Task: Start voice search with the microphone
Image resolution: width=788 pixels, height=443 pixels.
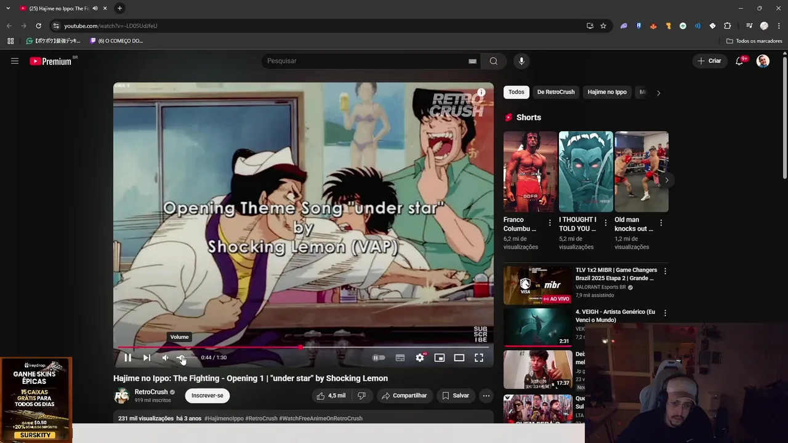Action: point(521,61)
